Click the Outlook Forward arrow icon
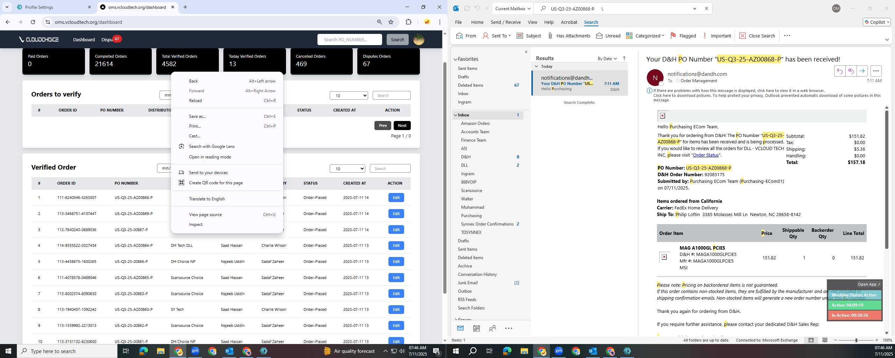895x358 pixels. pos(862,71)
